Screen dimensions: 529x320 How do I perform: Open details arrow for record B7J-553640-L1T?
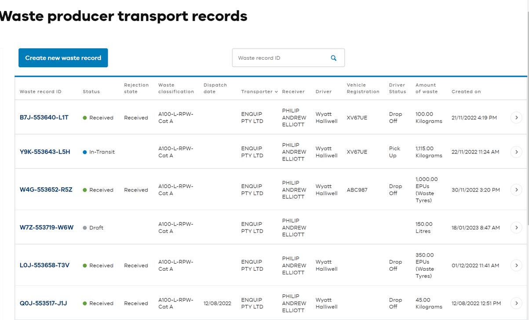point(516,118)
